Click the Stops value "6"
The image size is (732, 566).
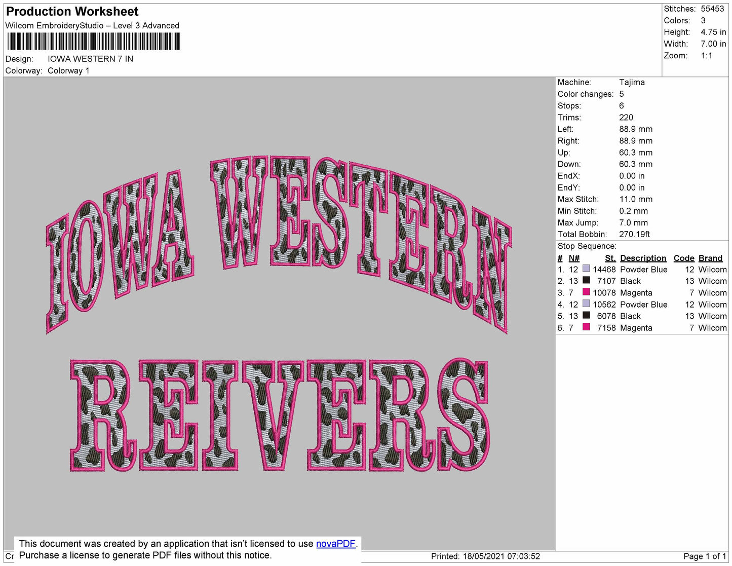[622, 106]
